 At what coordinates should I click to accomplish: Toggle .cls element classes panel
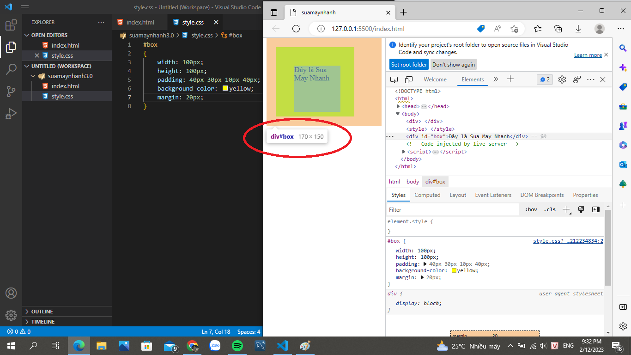point(550,209)
